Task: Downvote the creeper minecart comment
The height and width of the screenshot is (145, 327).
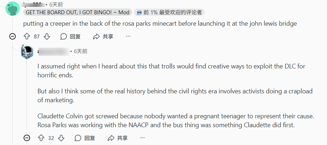Action: 47,36
